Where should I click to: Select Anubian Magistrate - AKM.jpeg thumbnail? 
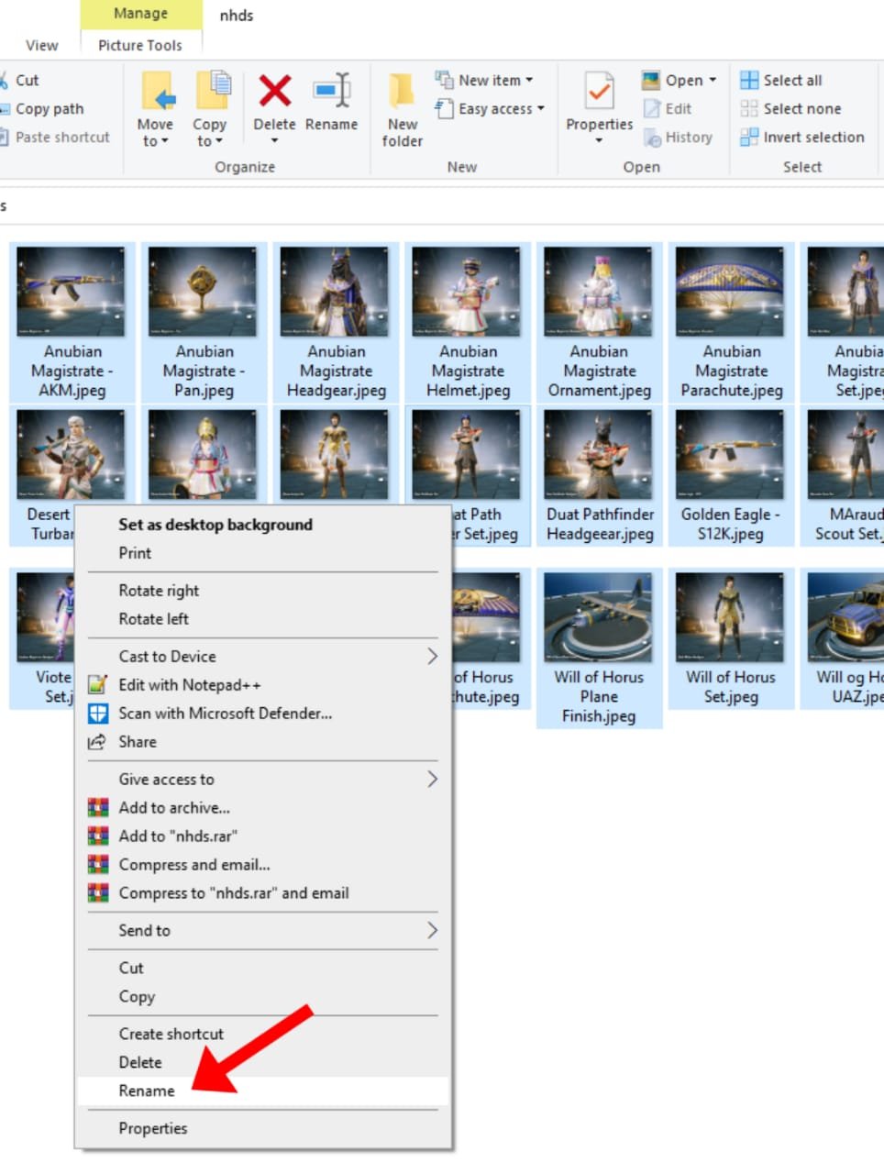(x=72, y=291)
